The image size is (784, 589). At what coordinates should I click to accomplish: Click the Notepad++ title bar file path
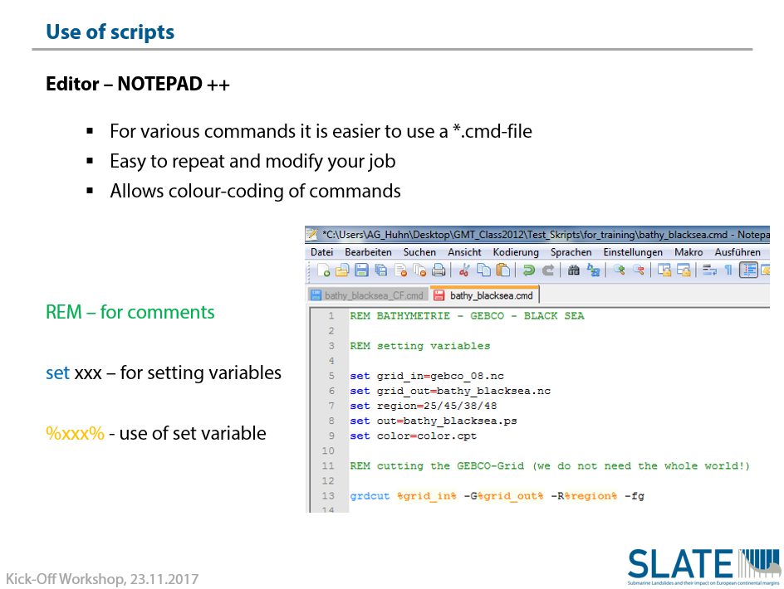545,234
